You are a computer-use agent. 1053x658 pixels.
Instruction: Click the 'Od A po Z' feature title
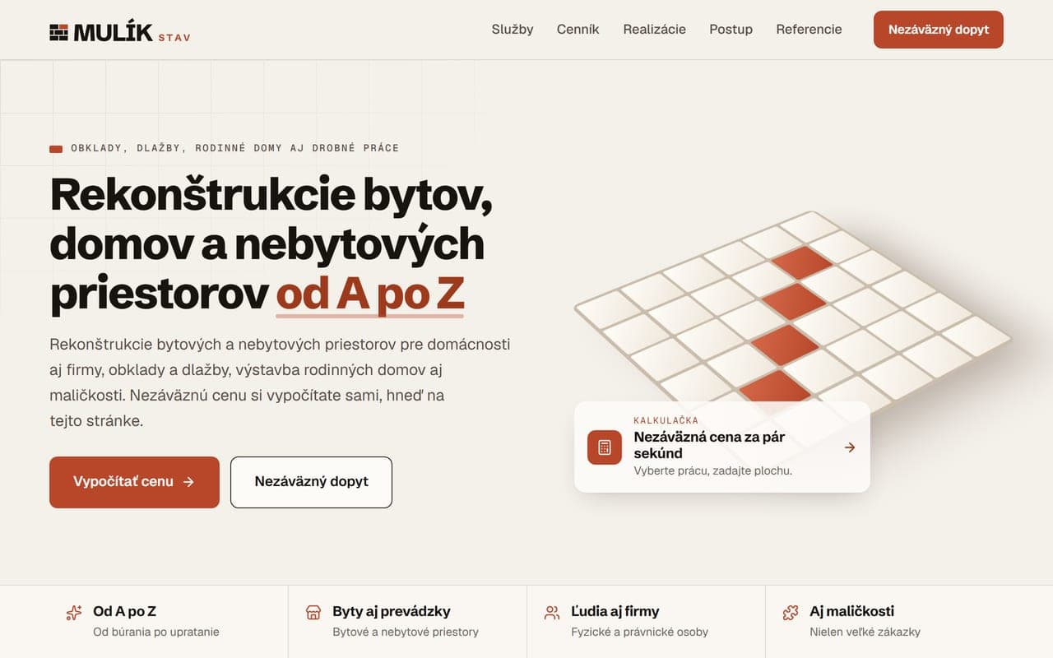click(x=125, y=611)
